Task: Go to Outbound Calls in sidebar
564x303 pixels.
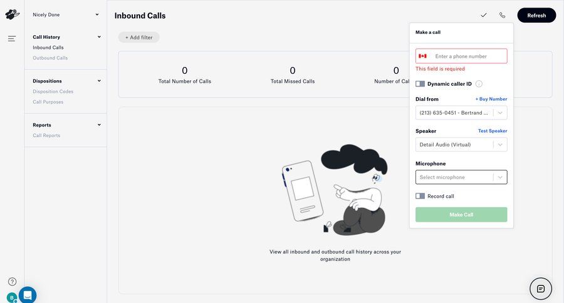Action: tap(50, 58)
